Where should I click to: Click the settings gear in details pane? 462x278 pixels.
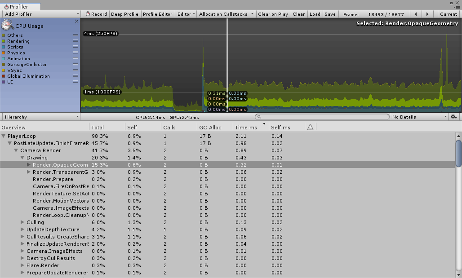[453, 116]
